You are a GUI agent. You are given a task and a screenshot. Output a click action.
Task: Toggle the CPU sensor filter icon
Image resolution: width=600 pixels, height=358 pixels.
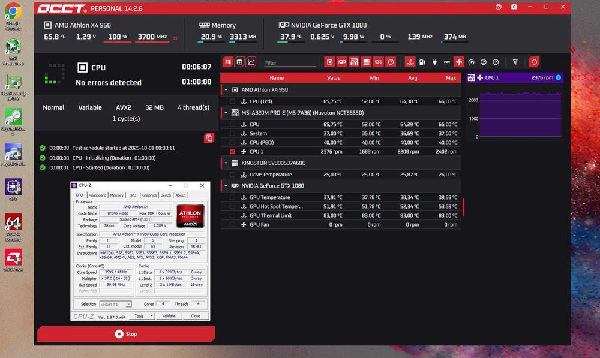330,62
